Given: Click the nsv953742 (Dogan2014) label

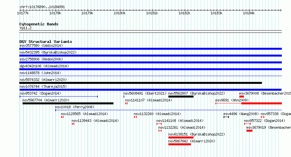Looking at the screenshot, I should coord(40,93).
